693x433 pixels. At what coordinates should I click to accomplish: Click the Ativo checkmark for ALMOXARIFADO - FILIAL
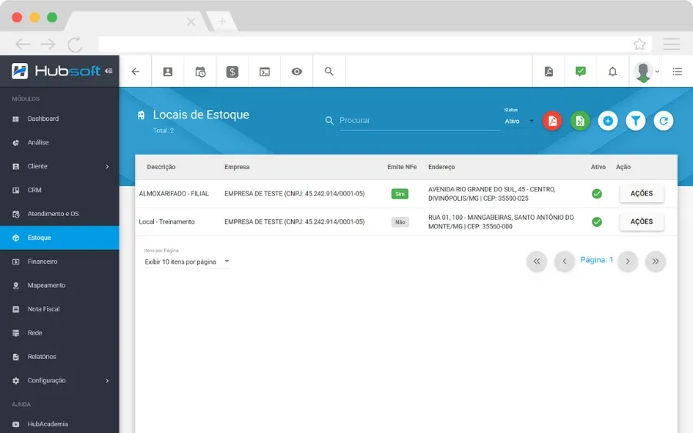click(597, 194)
